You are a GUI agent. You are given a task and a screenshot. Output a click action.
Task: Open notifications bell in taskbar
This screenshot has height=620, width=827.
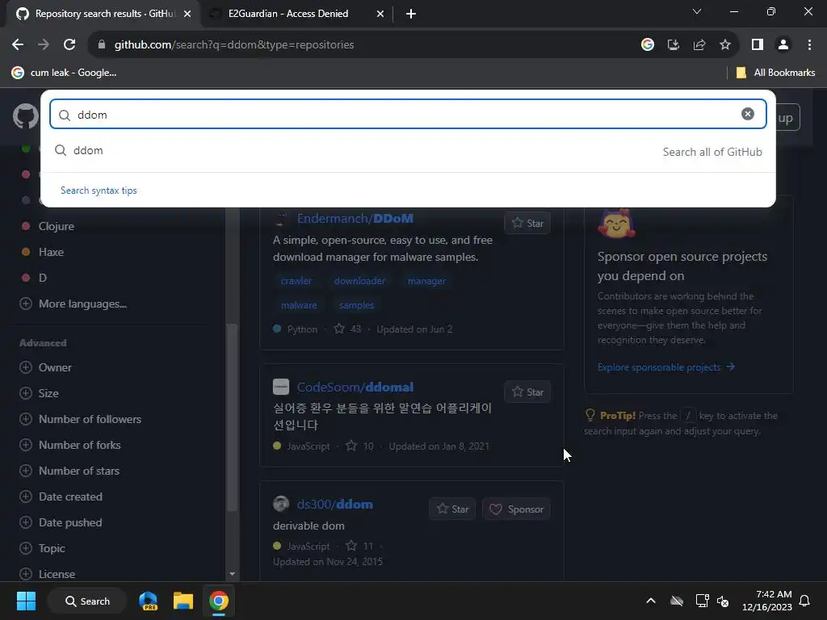[805, 601]
